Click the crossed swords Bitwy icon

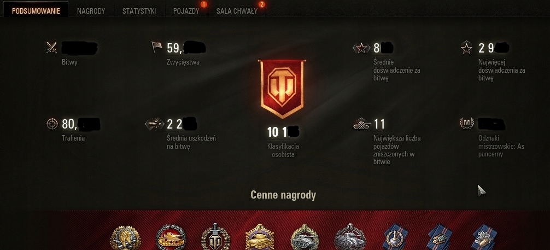51,48
